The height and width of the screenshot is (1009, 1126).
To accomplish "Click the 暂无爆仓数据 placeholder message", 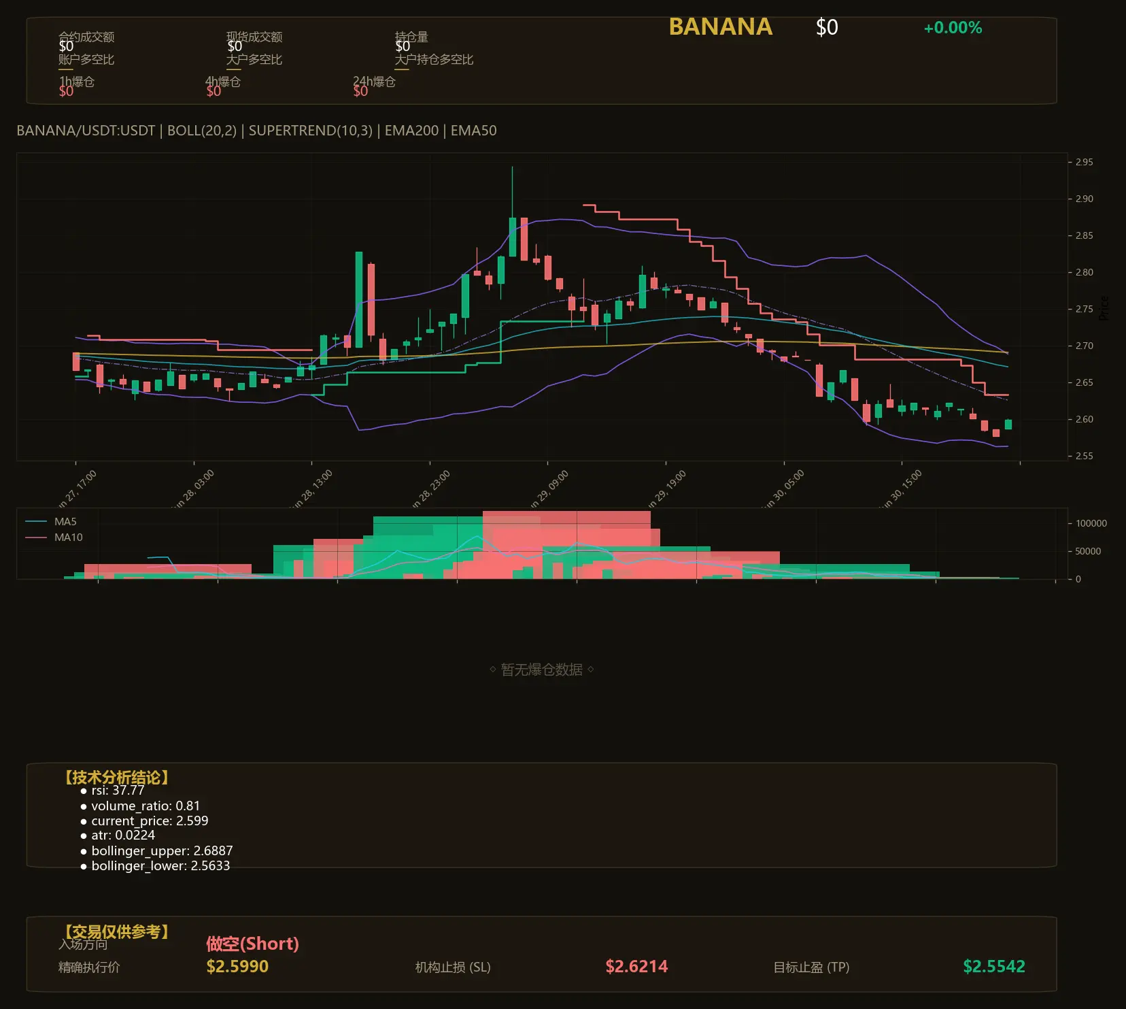I will 542,669.
